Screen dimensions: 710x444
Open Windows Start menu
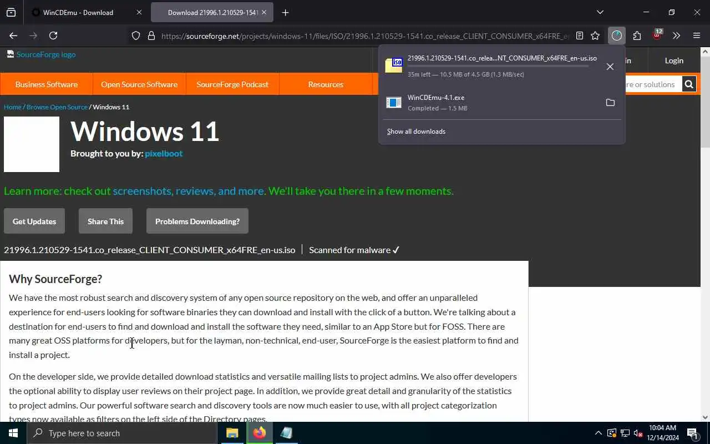pos(13,433)
